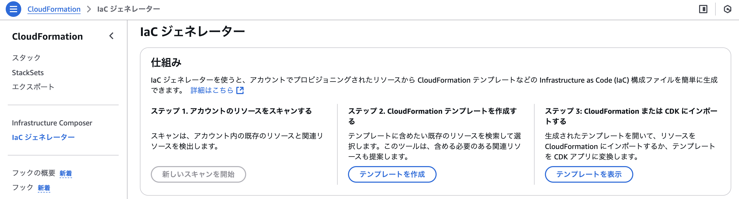Viewport: 739px width, 199px height.
Task: Click the テンプレートを表示 button
Action: 589,174
